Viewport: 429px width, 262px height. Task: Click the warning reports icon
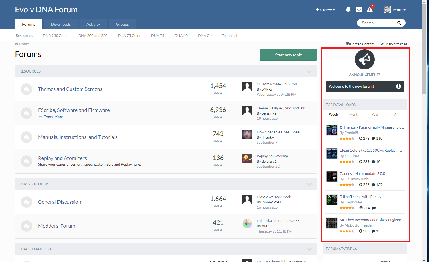pos(370,10)
